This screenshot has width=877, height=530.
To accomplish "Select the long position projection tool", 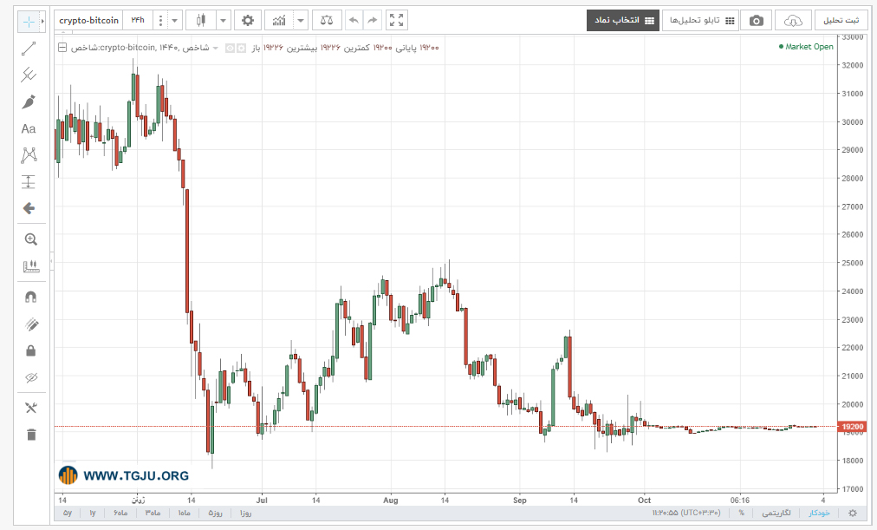I will (x=29, y=182).
